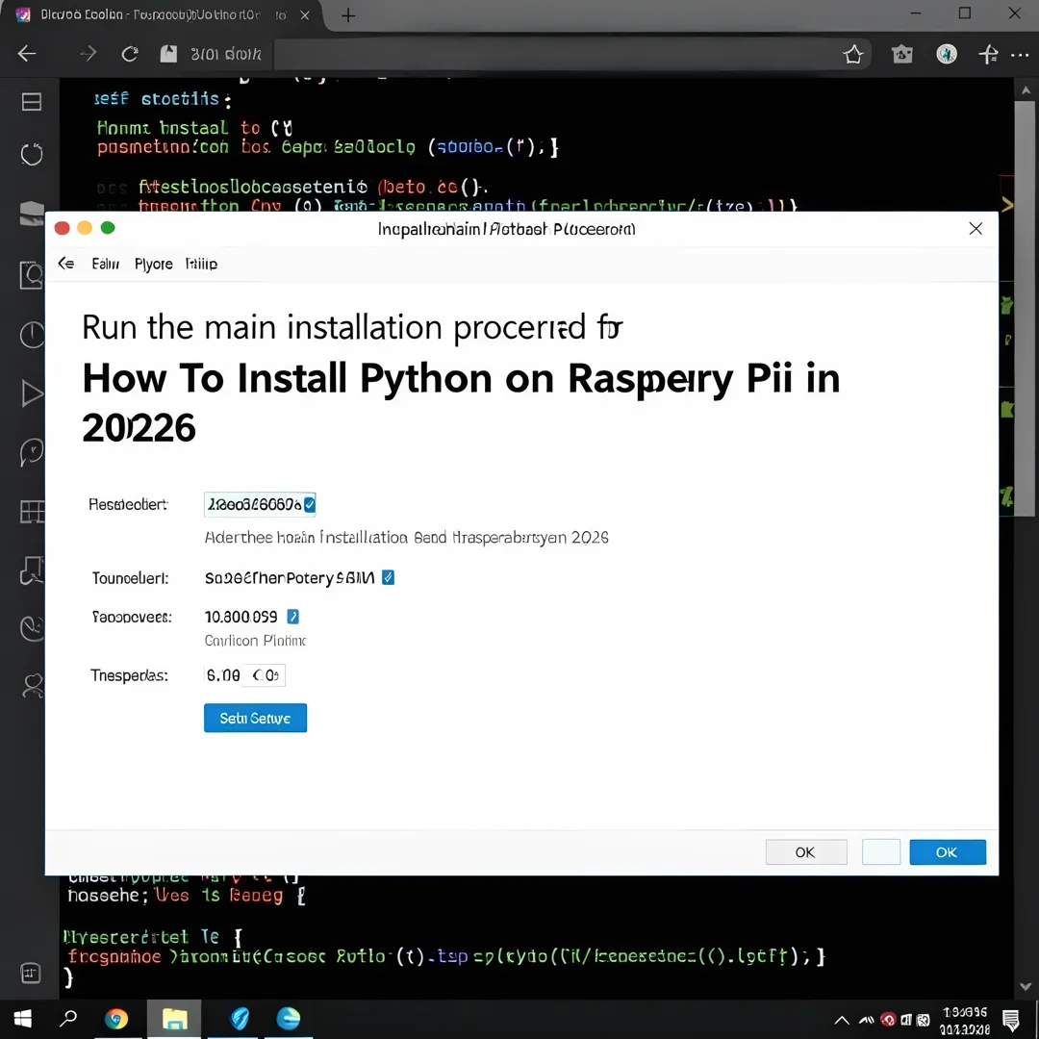Click the blue feather taskbar app
Screen dimensions: 1039x1039
[240, 1019]
